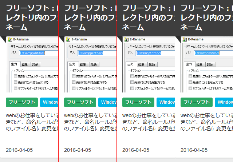Toggle 先頭行に列名を出力する checkbox in second card
233x162 pixels.
pos(74,82)
